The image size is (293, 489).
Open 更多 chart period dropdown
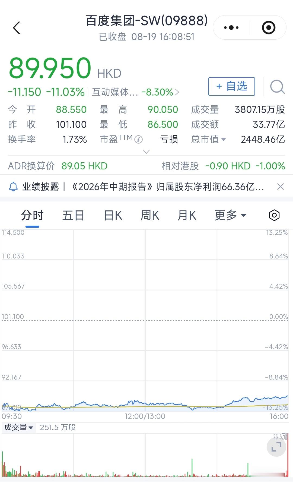[x=230, y=215]
